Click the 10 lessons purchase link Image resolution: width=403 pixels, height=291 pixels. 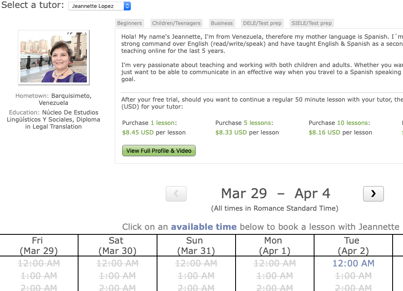coord(352,123)
